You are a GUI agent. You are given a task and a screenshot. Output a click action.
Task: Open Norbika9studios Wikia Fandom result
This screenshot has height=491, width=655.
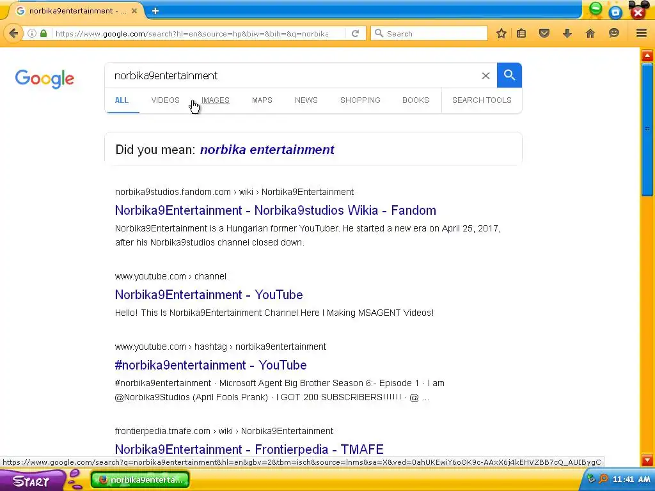(275, 210)
